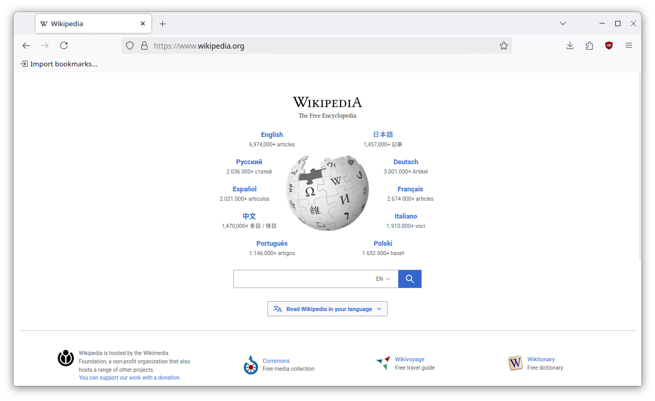The image size is (655, 401).
Task: Open a new tab with plus button
Action: click(163, 24)
